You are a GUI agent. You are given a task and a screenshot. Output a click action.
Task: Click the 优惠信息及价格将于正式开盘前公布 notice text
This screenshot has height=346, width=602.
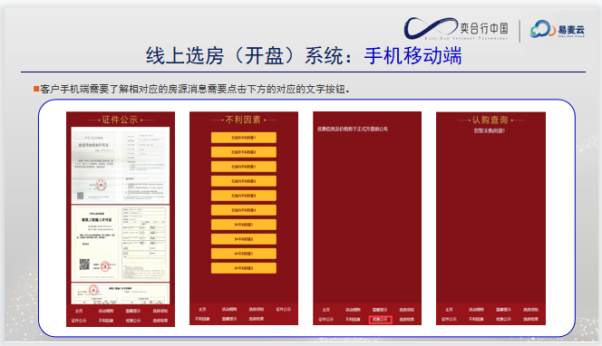pos(353,129)
